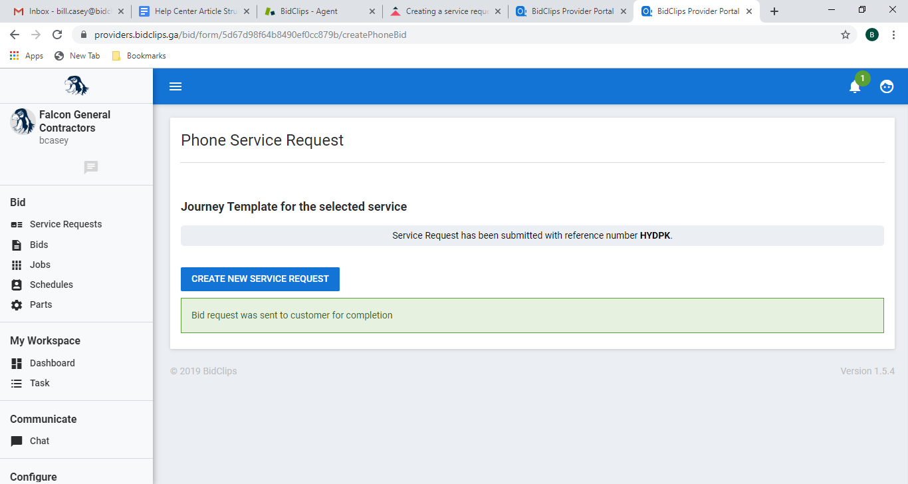908x484 pixels.
Task: Click the green bid request sent message
Action: tap(532, 315)
